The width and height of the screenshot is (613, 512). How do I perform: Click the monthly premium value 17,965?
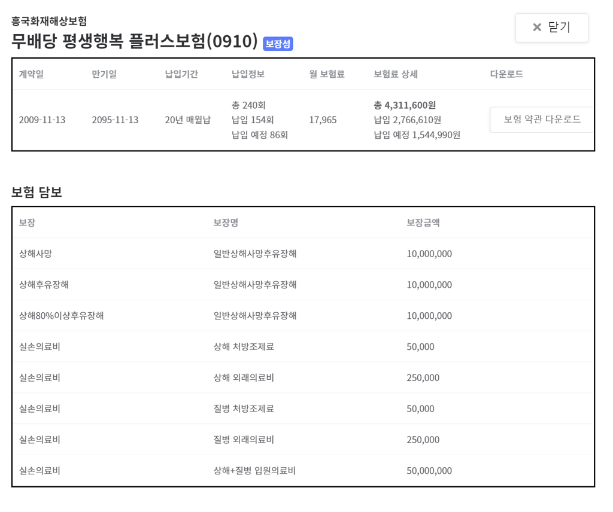323,120
